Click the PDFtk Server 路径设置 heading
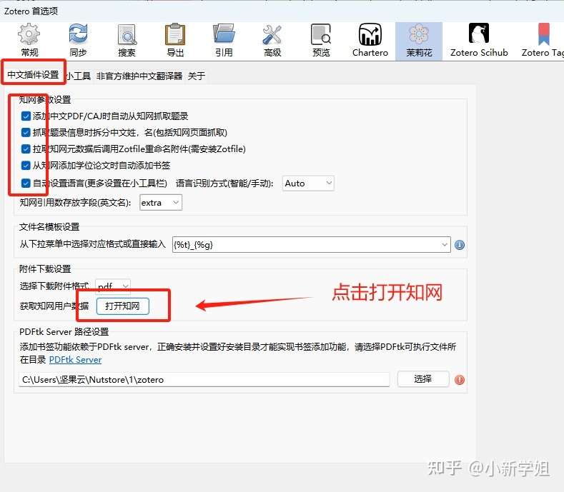The width and height of the screenshot is (564, 492). [x=64, y=331]
